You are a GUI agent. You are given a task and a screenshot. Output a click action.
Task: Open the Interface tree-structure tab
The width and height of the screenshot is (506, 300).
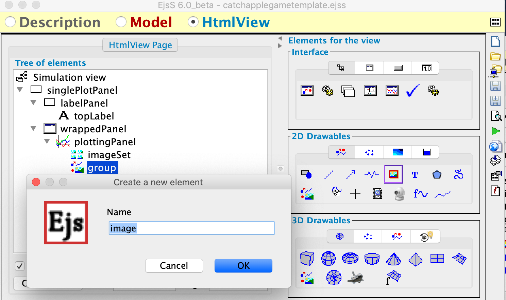[341, 68]
